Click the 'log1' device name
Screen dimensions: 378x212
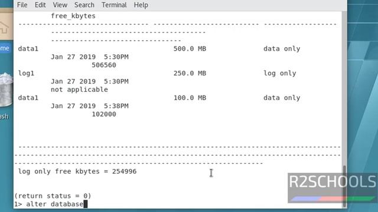(x=26, y=73)
